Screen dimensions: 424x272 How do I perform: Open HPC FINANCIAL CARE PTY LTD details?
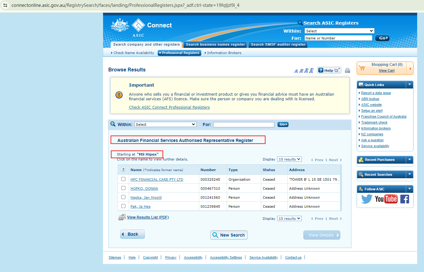pyautogui.click(x=157, y=179)
